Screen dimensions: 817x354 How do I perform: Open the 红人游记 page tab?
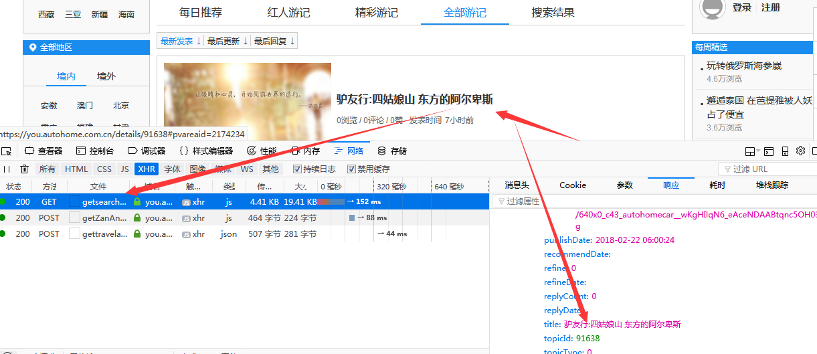click(x=288, y=13)
